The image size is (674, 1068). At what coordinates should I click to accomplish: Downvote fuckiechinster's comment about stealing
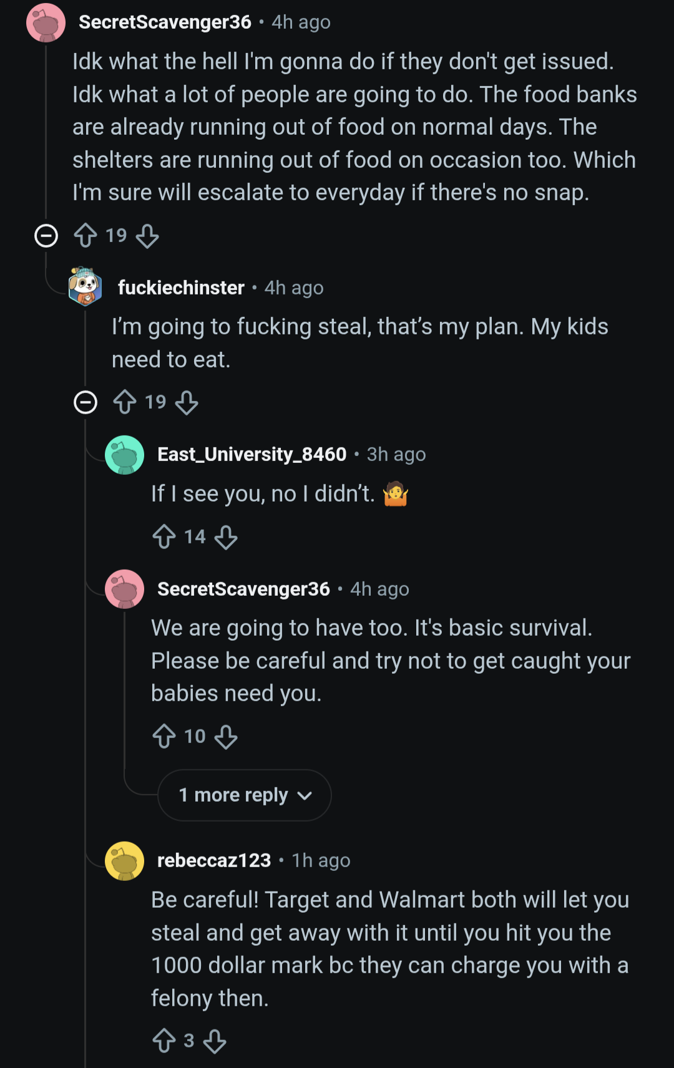coord(187,402)
